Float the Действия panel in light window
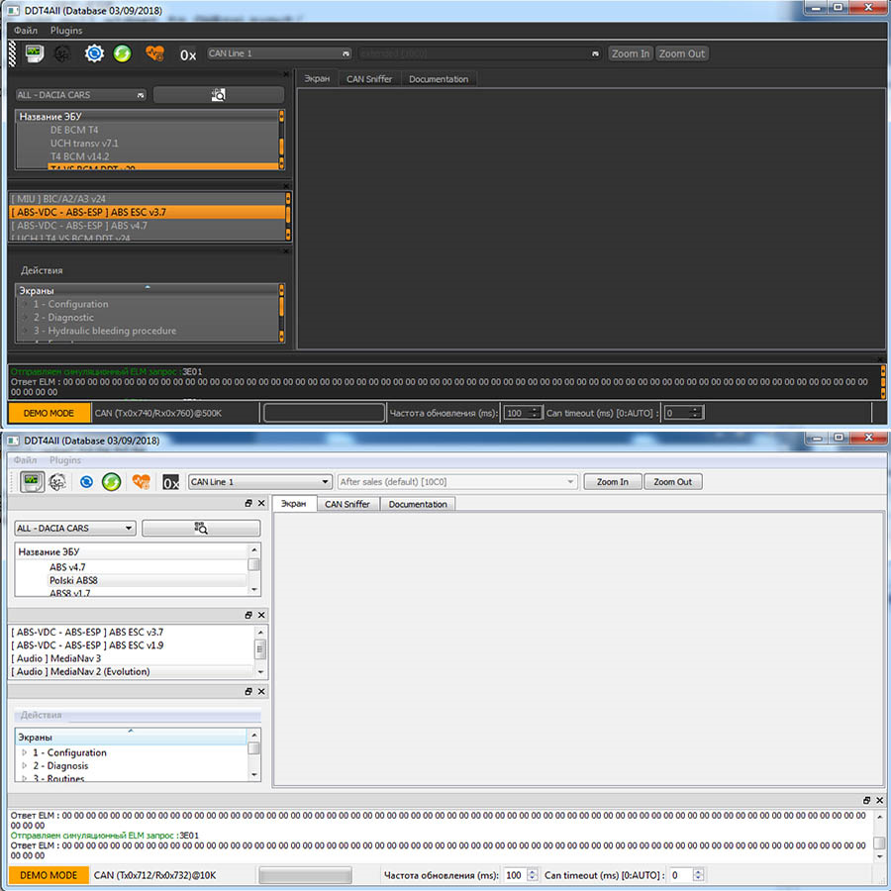The image size is (891, 891). tap(248, 692)
